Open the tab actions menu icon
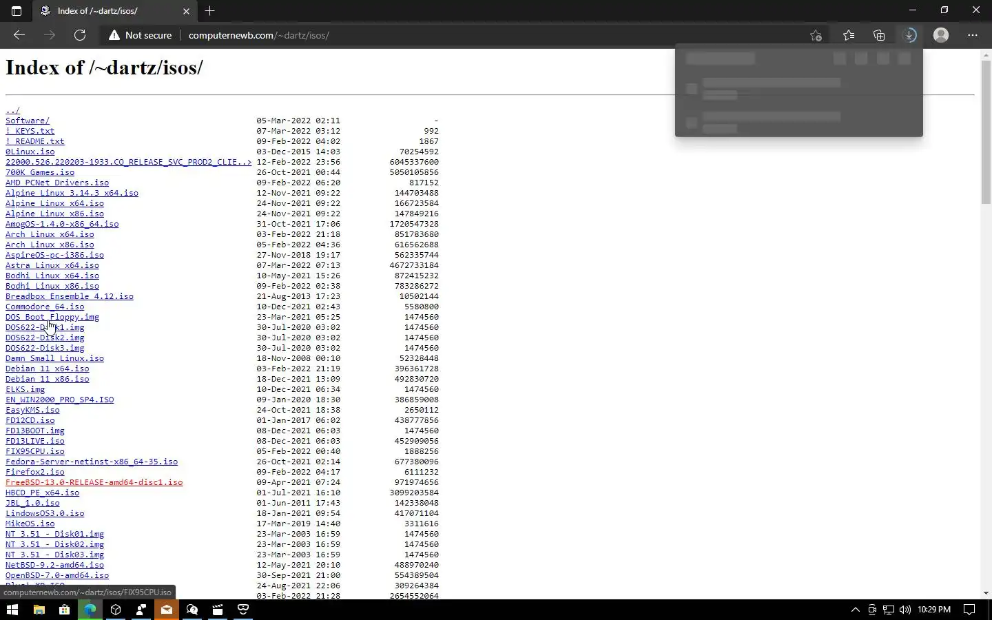Viewport: 992px width, 620px height. pos(17,11)
